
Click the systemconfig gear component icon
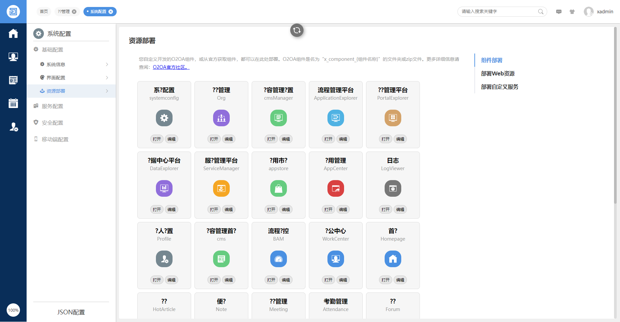click(x=164, y=118)
